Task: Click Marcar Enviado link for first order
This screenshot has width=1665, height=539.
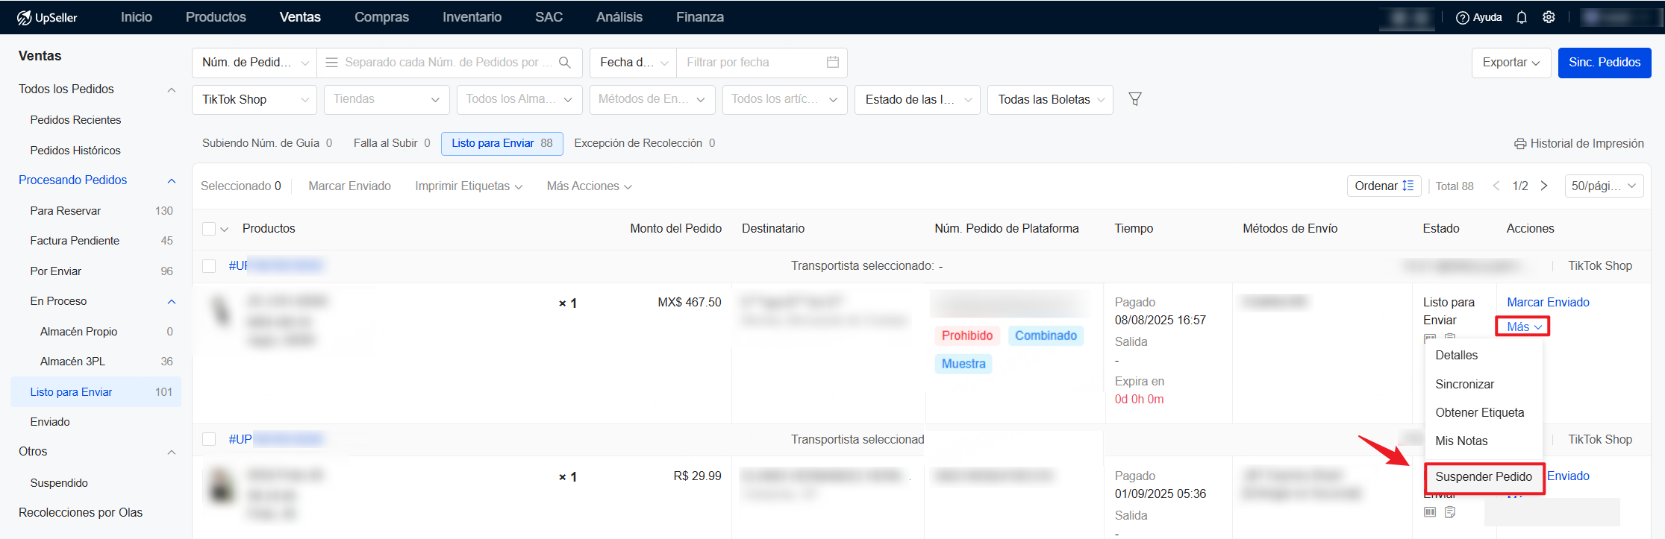Action: (1548, 302)
